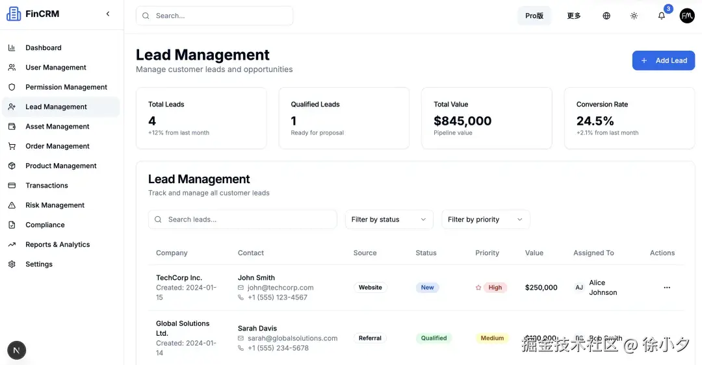This screenshot has width=702, height=365.
Task: Click the Pro版 button
Action: tap(534, 16)
